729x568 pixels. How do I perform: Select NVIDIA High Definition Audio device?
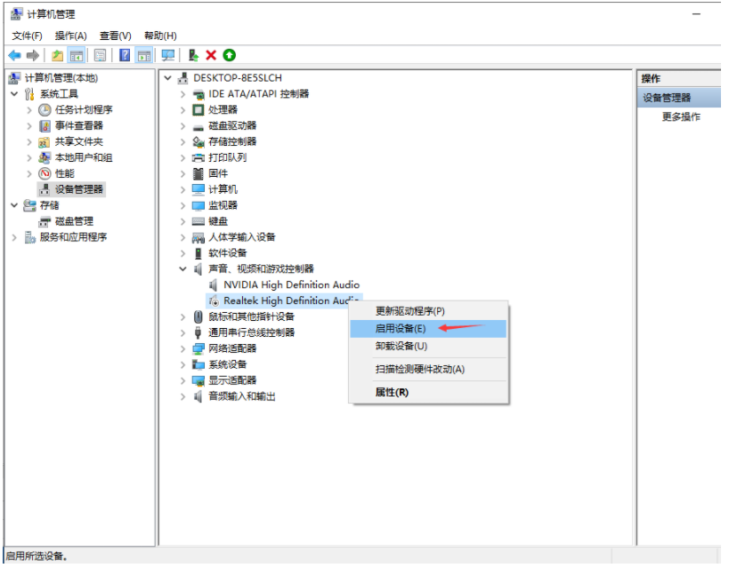291,284
